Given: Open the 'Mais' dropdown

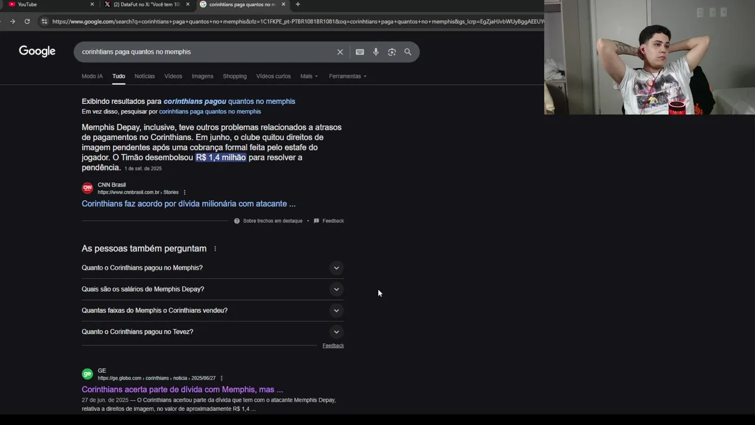Looking at the screenshot, I should [x=308, y=76].
